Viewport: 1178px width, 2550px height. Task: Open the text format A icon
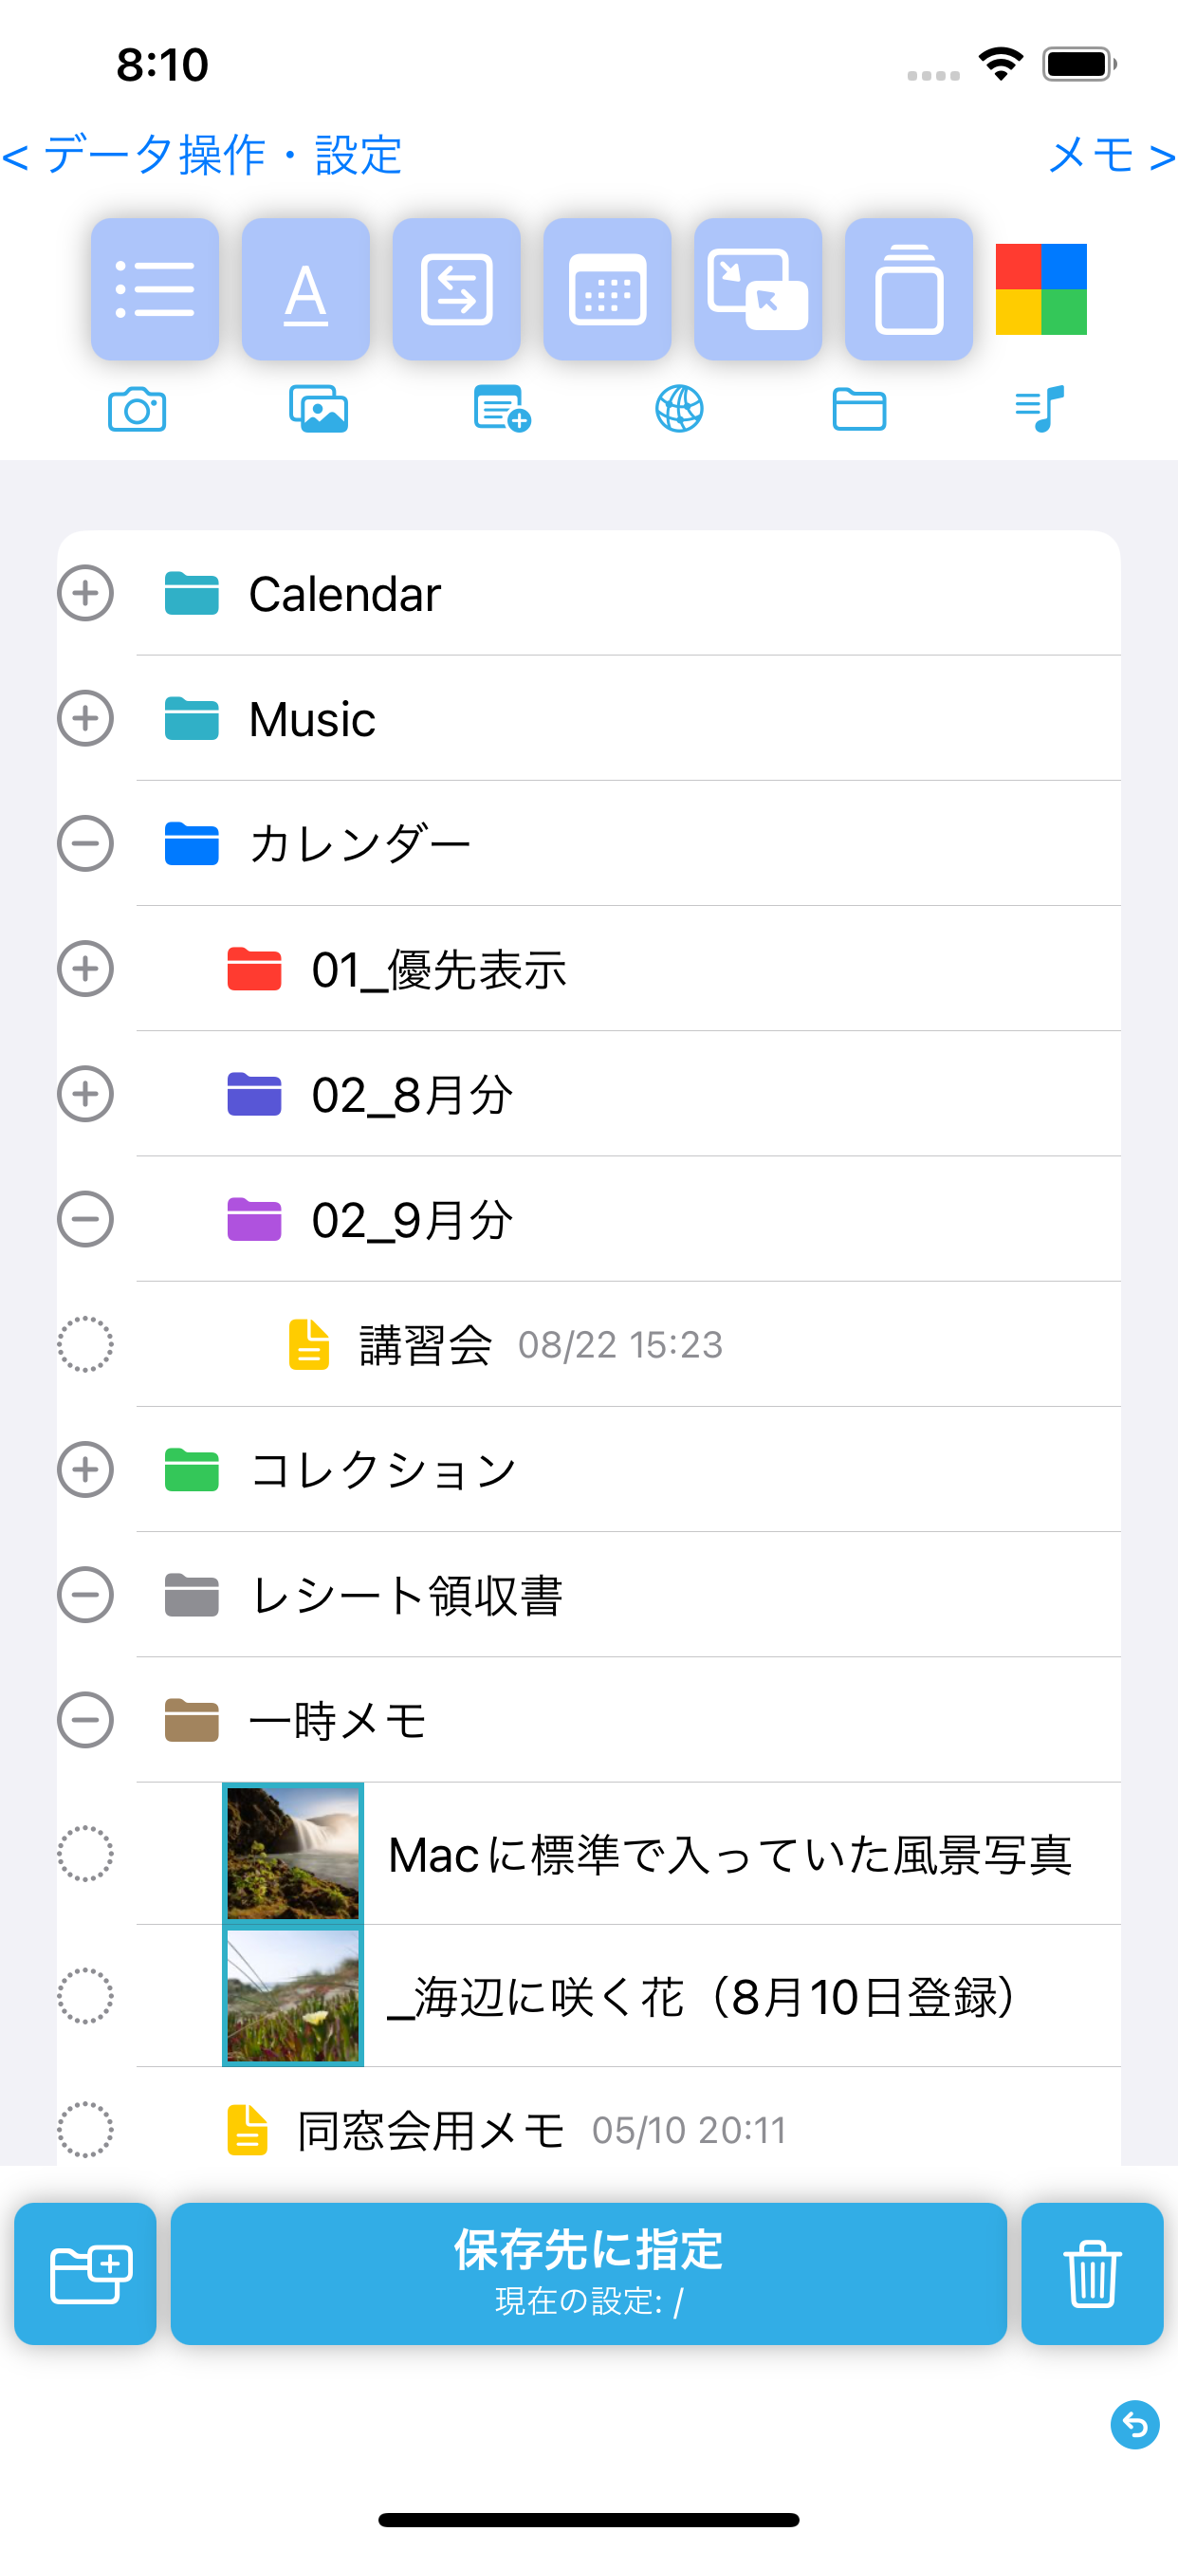pyautogui.click(x=306, y=289)
